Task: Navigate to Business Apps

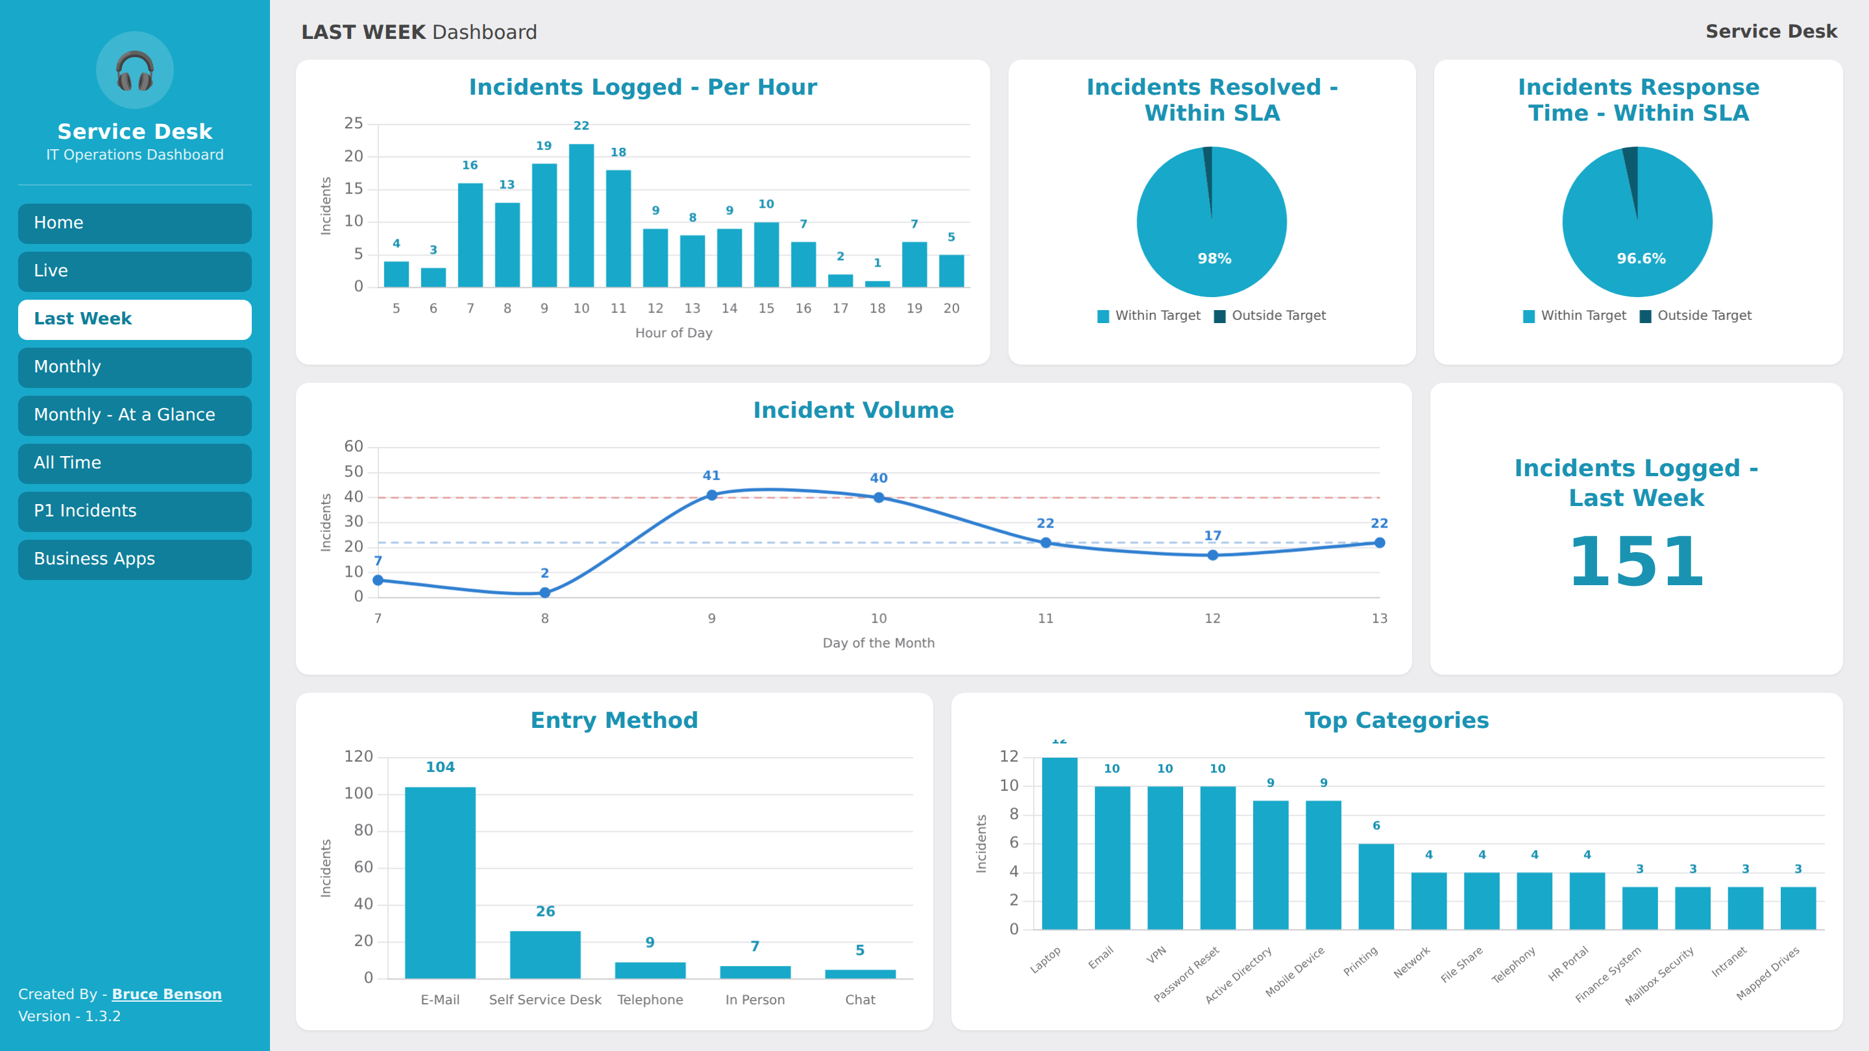Action: 135,559
